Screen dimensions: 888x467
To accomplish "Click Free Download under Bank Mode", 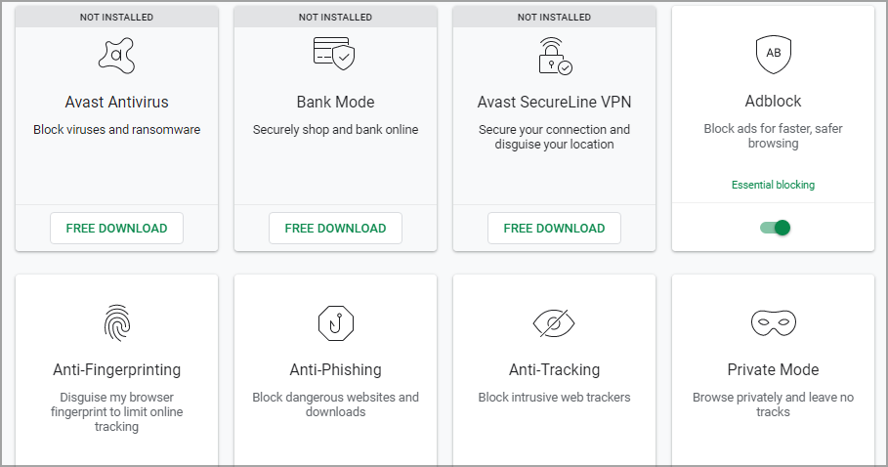I will 335,228.
